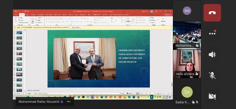The width and height of the screenshot is (236, 109).
Task: Open the PowerPoint icon in taskbar
Action: tap(138, 97)
